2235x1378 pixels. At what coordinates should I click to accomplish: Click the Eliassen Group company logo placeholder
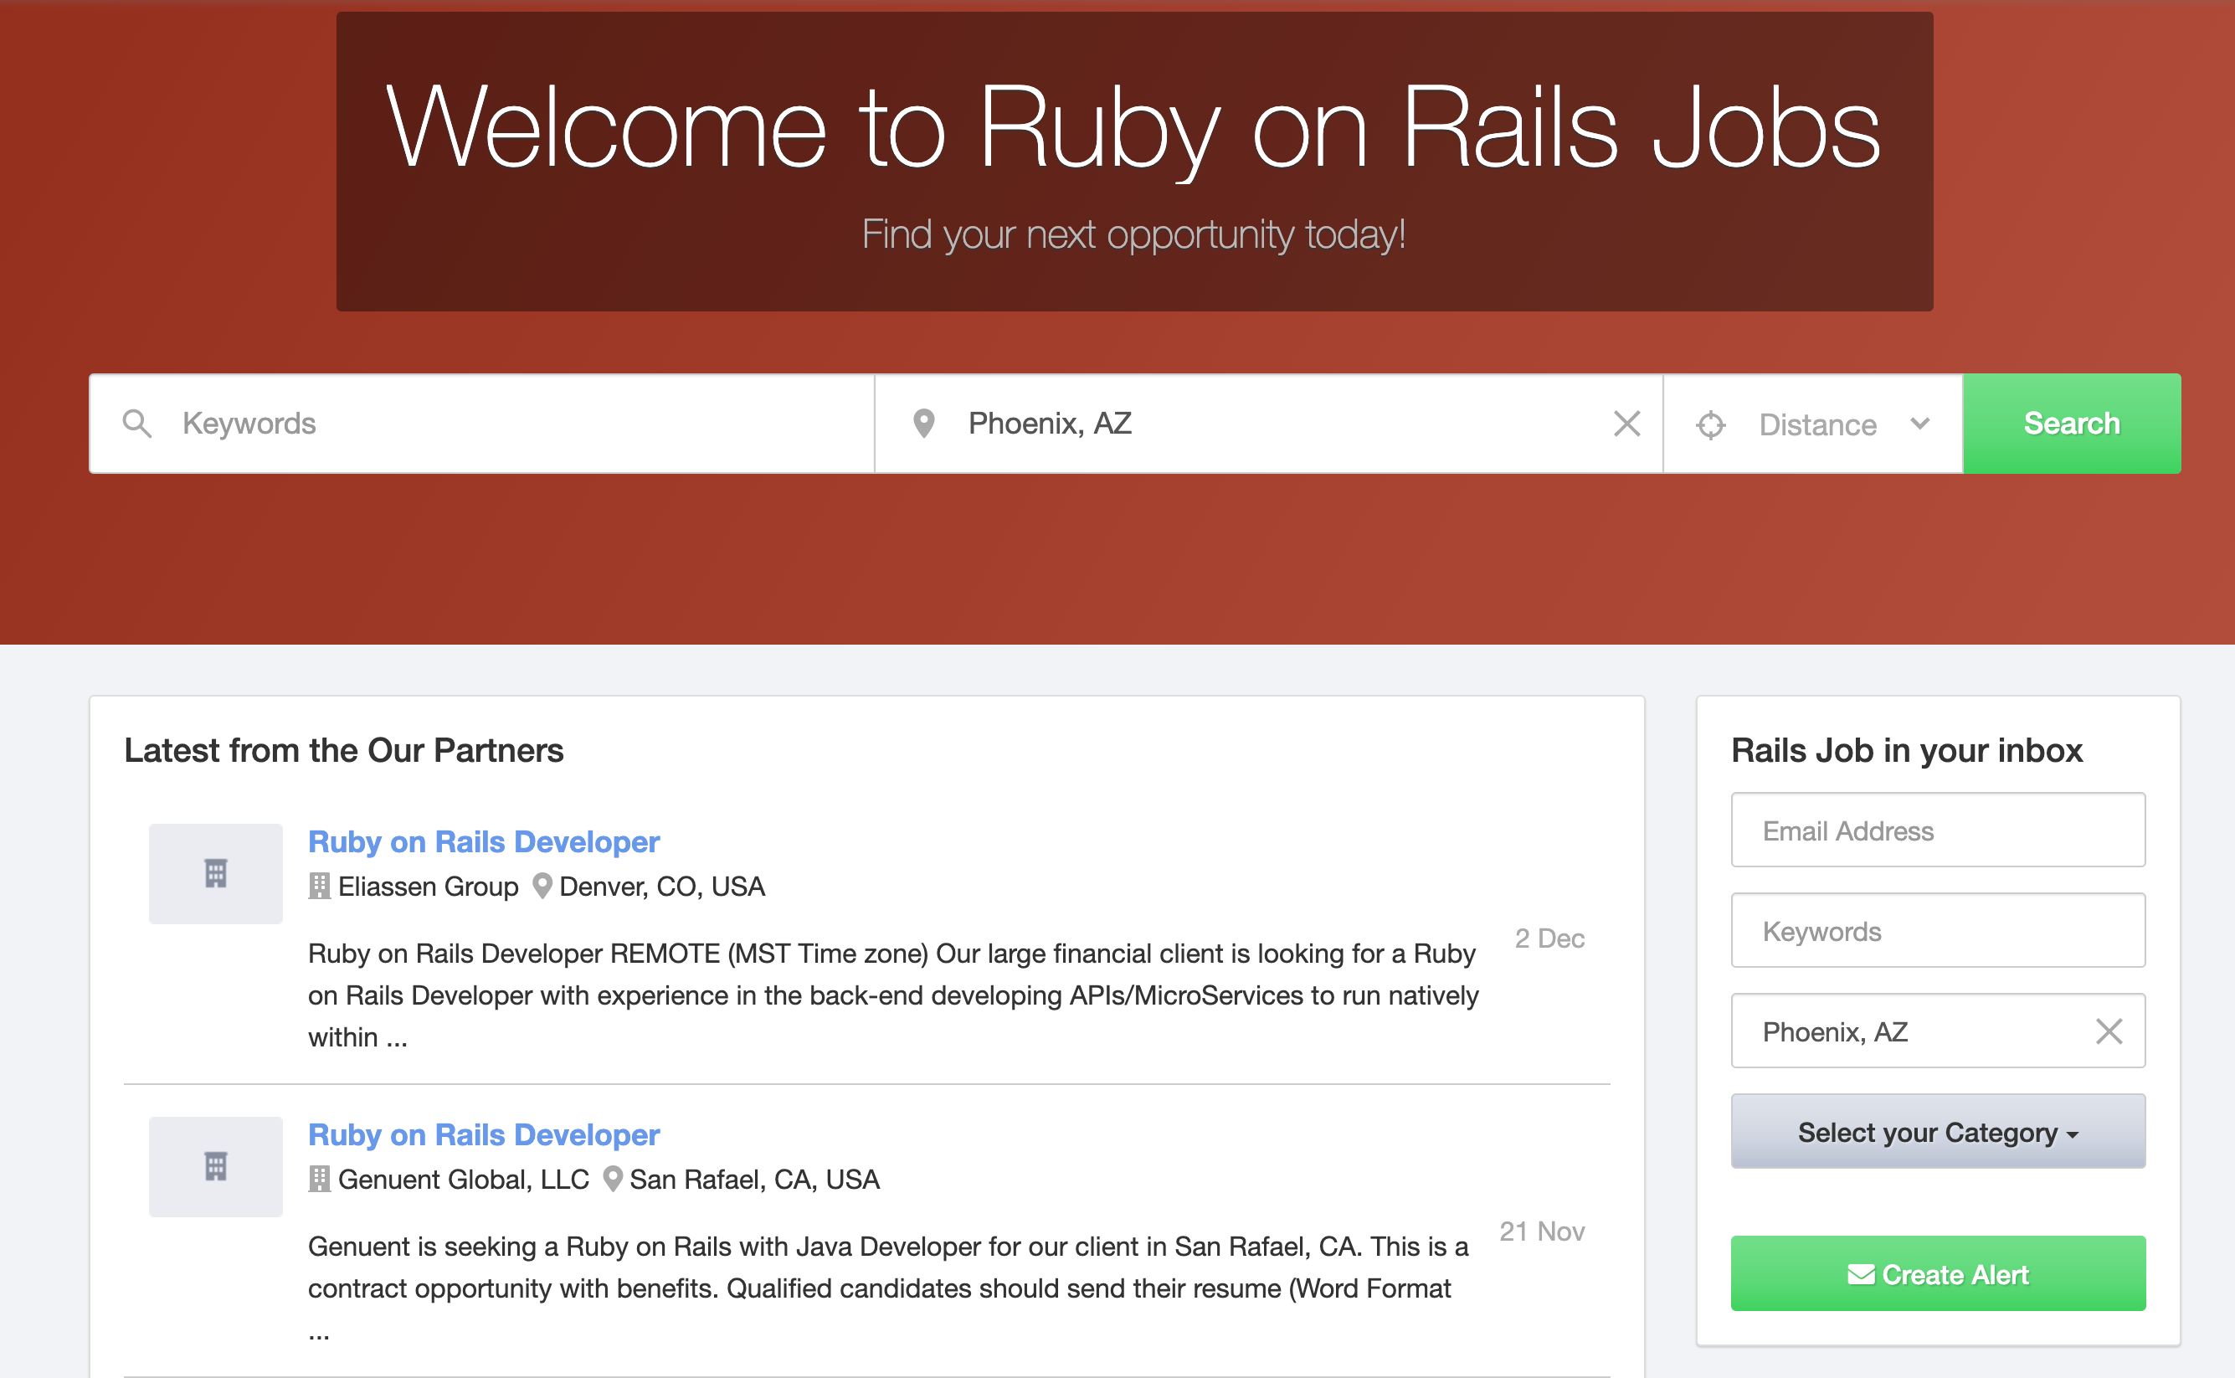click(x=215, y=874)
